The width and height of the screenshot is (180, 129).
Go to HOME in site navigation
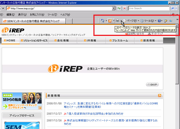(11, 41)
